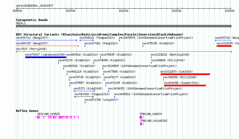
Task: Click the nsv1018305 red bar
Action: point(224,46)
